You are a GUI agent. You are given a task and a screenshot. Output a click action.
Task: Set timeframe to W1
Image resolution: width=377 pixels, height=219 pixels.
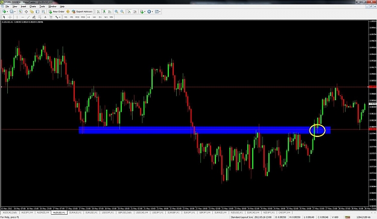[106, 17]
